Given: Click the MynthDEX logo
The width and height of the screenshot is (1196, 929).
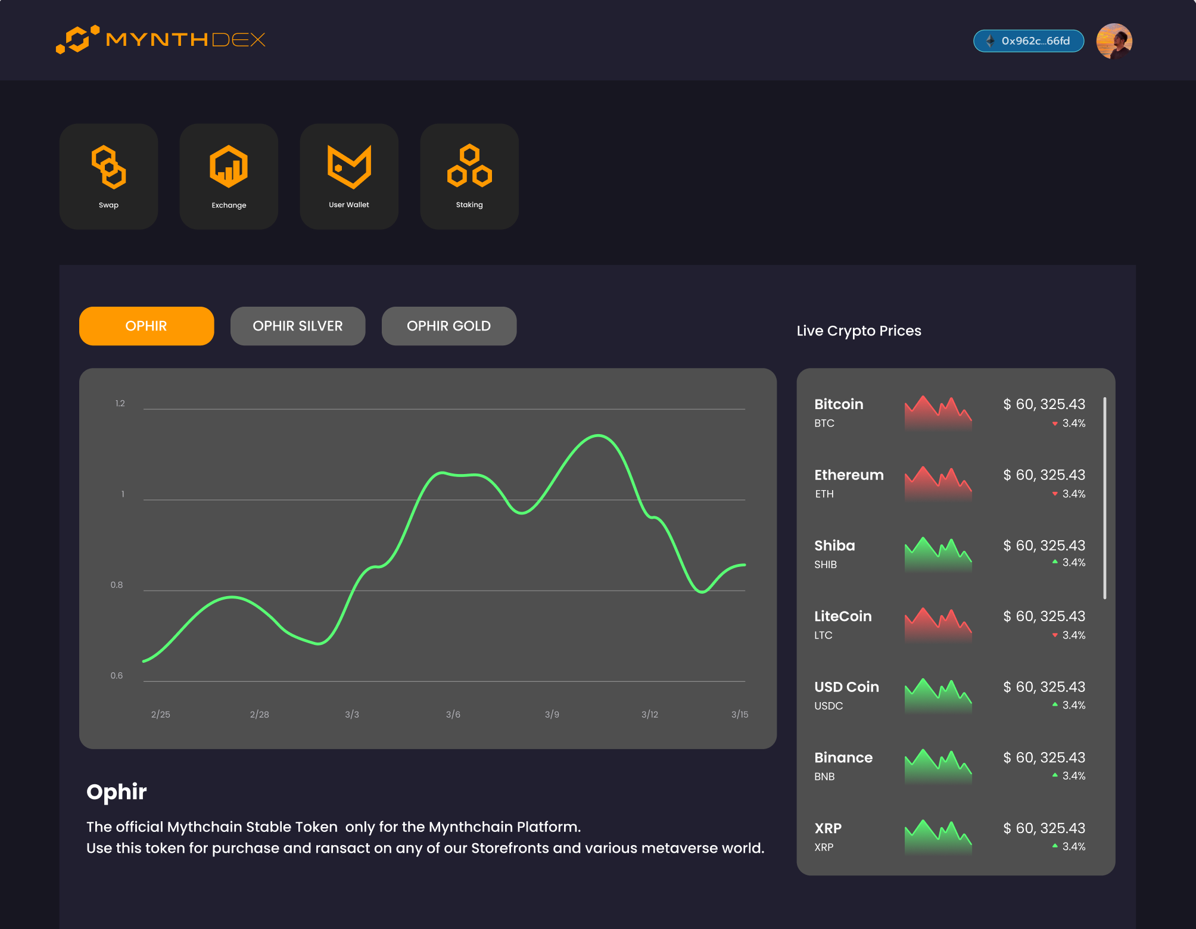Looking at the screenshot, I should click(x=160, y=40).
